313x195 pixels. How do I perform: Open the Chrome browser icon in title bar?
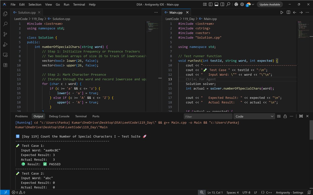point(236,4)
